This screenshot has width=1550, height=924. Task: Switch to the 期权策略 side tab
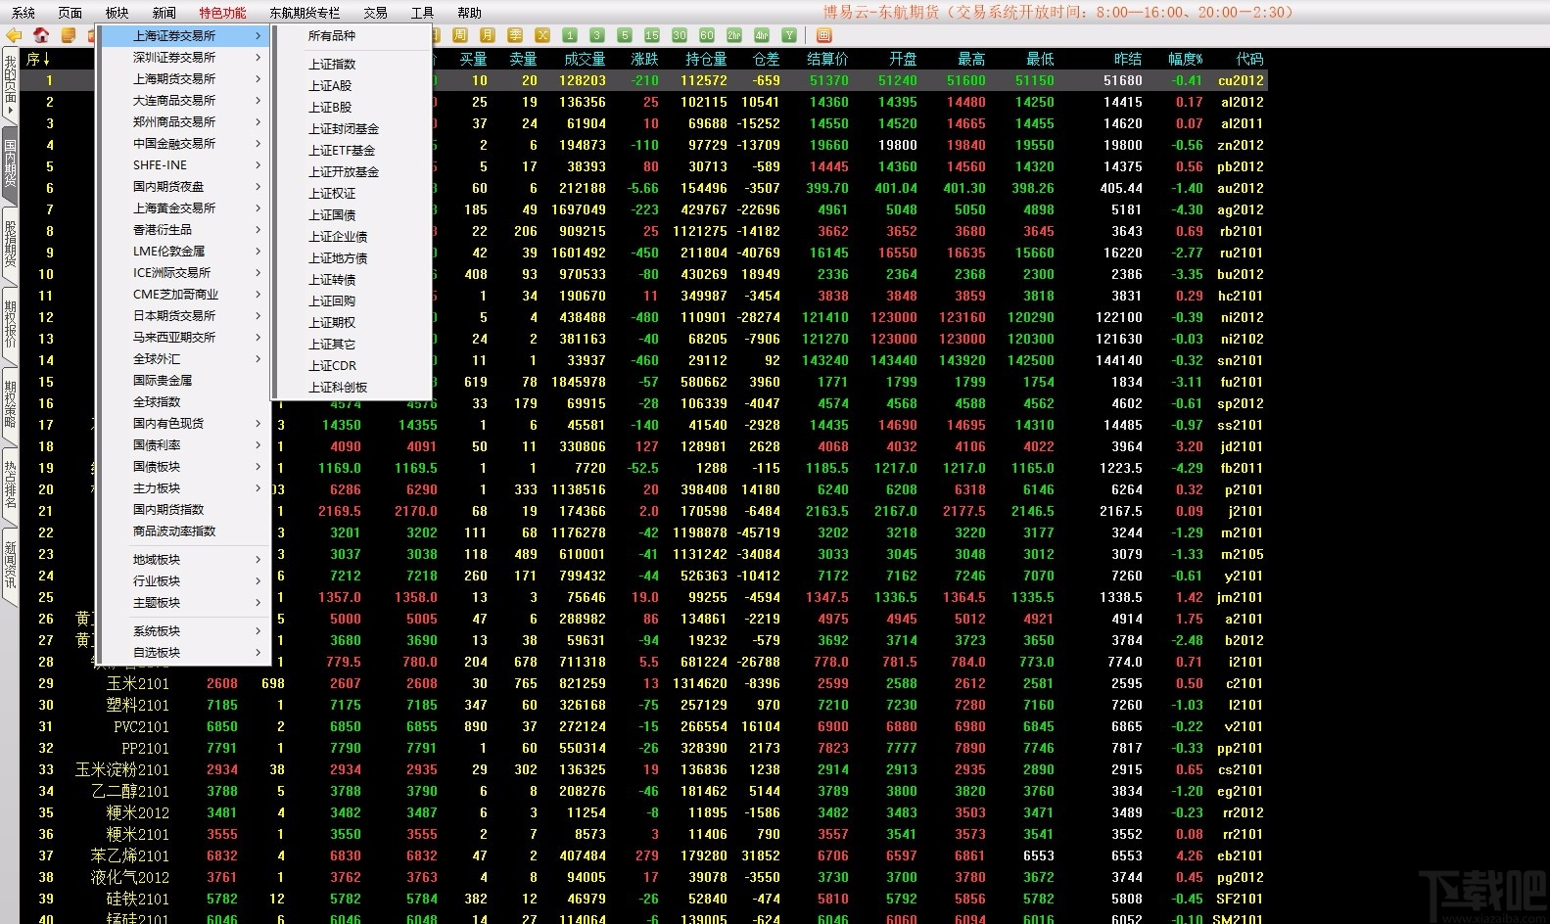[x=10, y=404]
